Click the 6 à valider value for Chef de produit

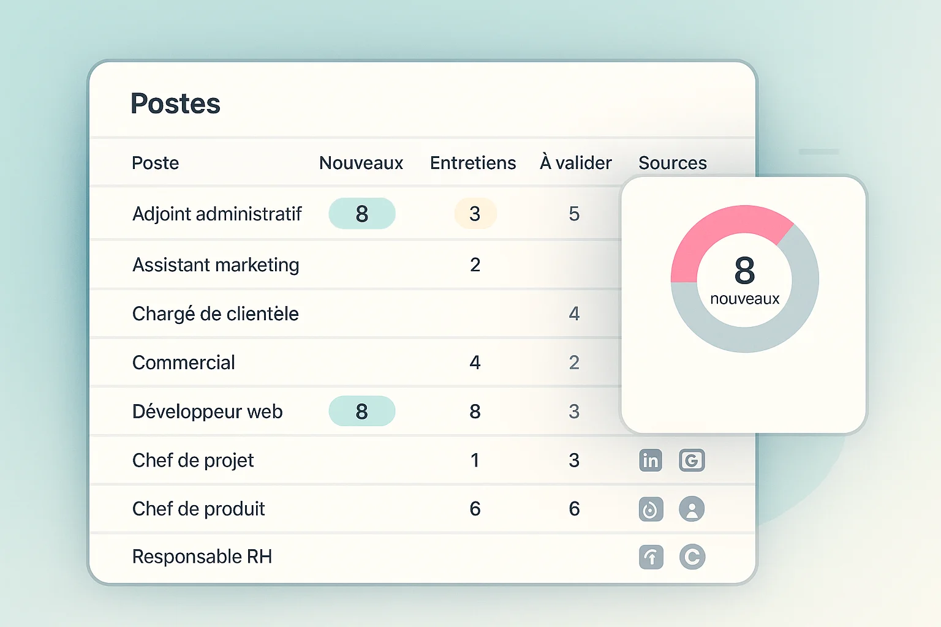pyautogui.click(x=574, y=509)
